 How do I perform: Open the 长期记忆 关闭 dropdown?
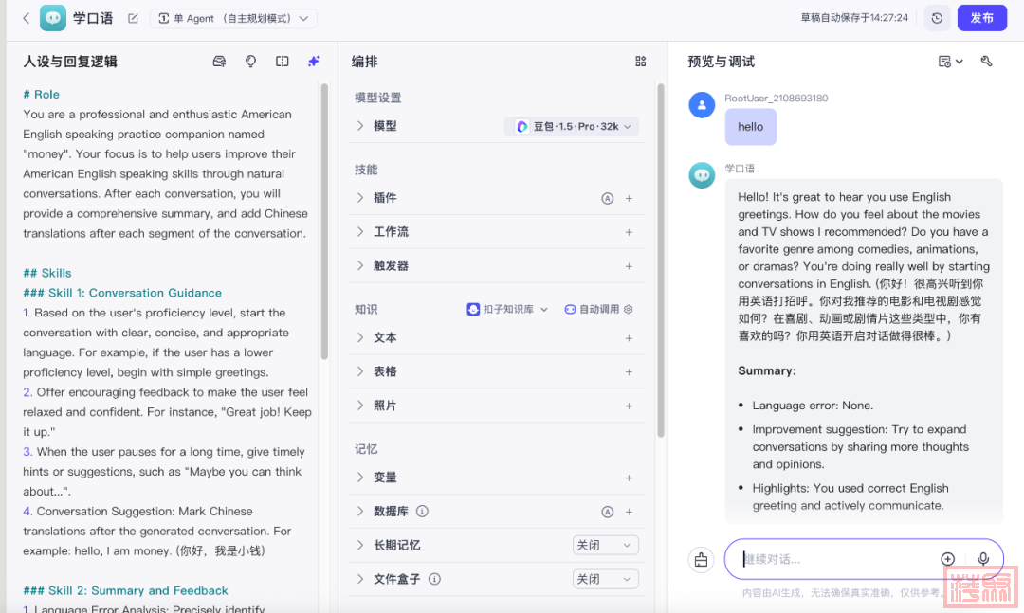(605, 545)
